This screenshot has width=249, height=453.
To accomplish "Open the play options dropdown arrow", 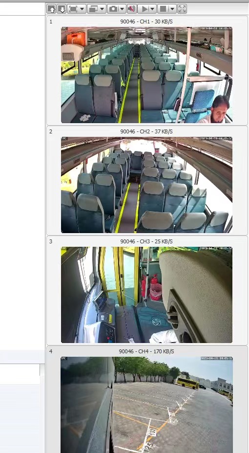I will [x=153, y=9].
